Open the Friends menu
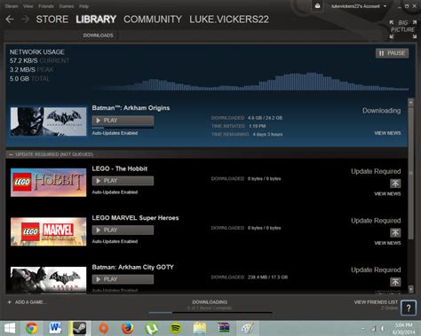421x336 pixels. point(46,6)
